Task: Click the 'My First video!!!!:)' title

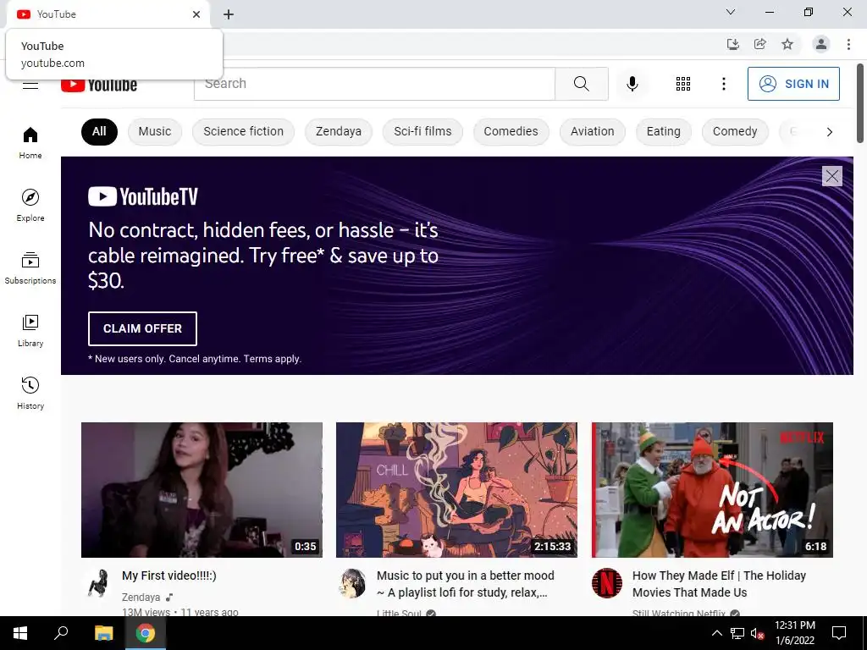Action: click(x=169, y=576)
